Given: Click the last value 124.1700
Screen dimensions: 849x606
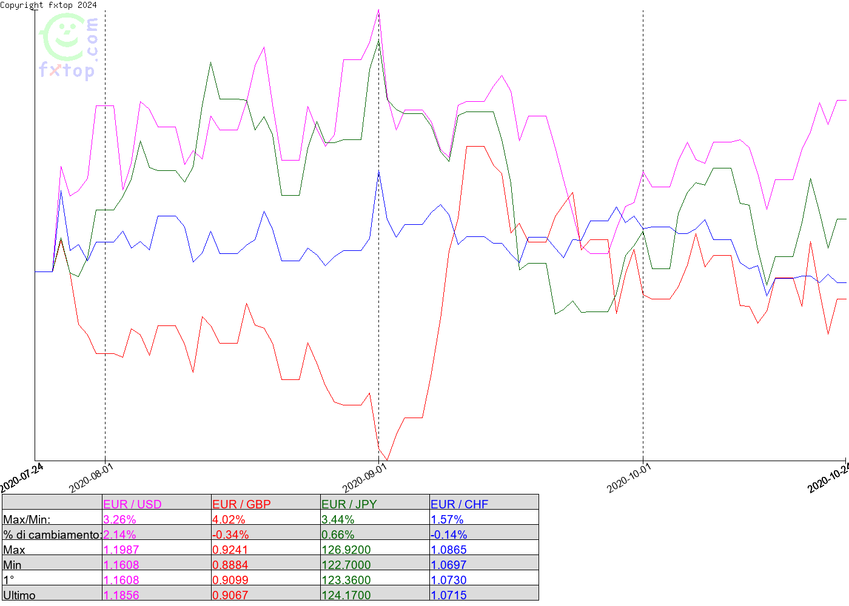Looking at the screenshot, I should [x=346, y=595].
